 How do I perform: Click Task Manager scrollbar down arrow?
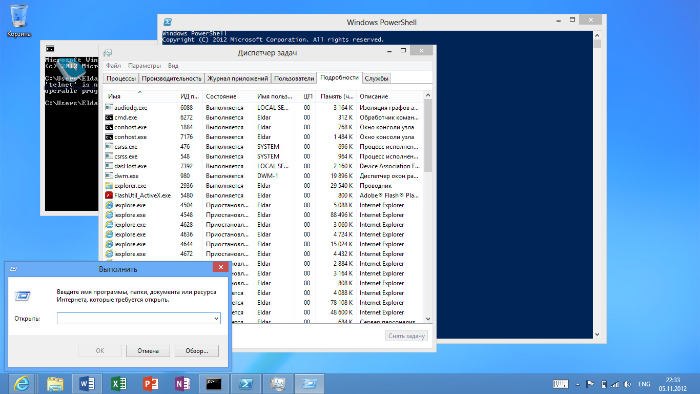pos(428,319)
